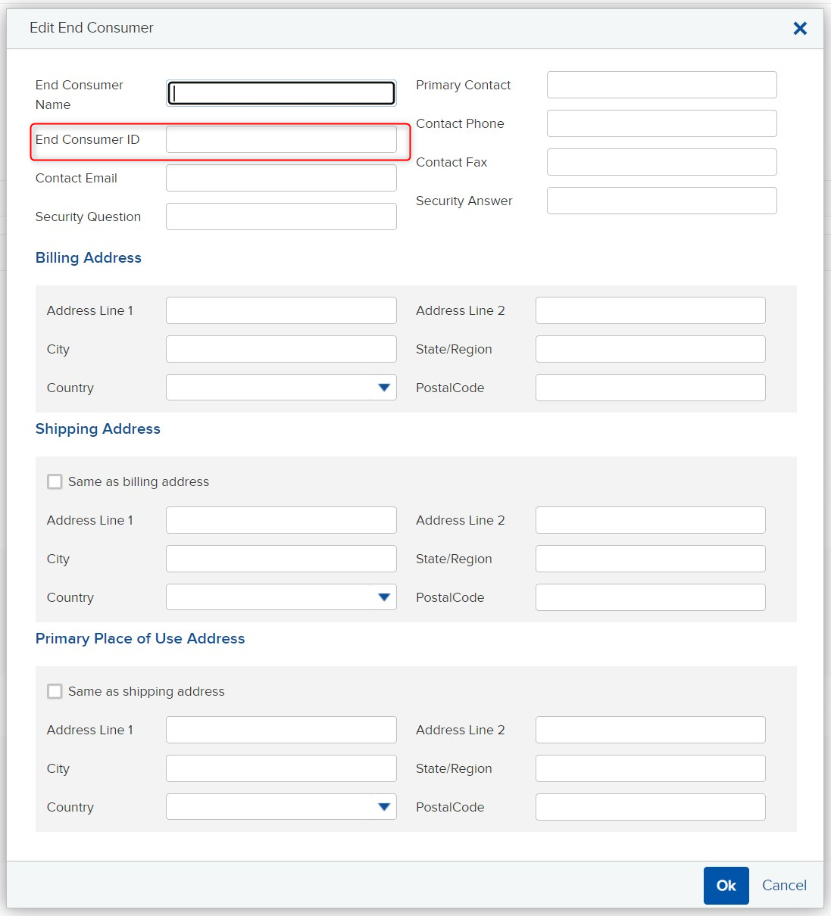Screen dimensions: 831x916
Task: Open Shipping Address Country dropdown
Action: coord(281,597)
